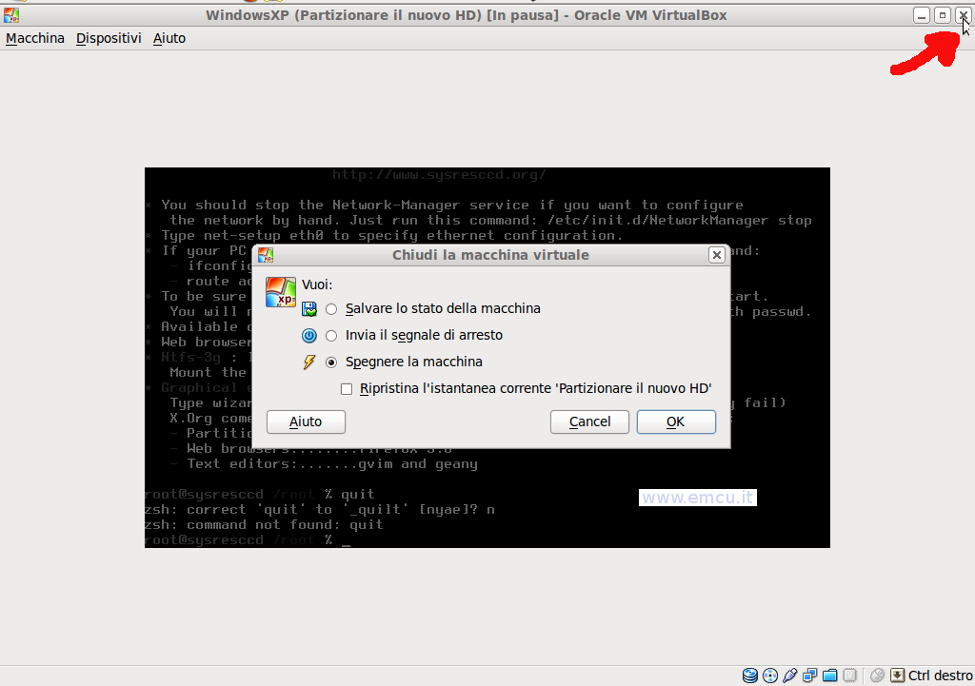
Task: Confirm with the OK button
Action: point(676,421)
